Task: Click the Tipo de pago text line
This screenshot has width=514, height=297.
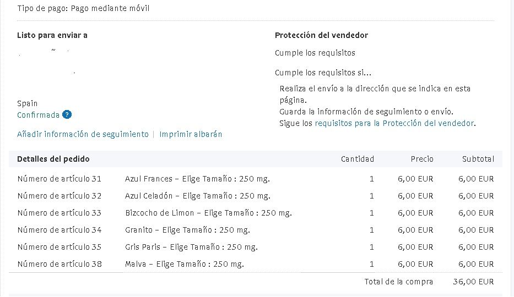Action: coord(83,8)
